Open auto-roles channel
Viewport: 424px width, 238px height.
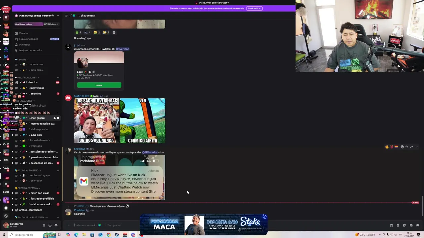tap(36, 70)
